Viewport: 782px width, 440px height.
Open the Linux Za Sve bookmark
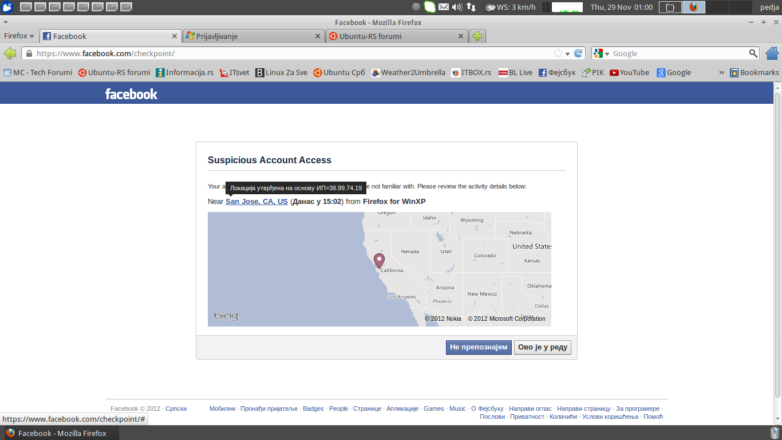(282, 73)
